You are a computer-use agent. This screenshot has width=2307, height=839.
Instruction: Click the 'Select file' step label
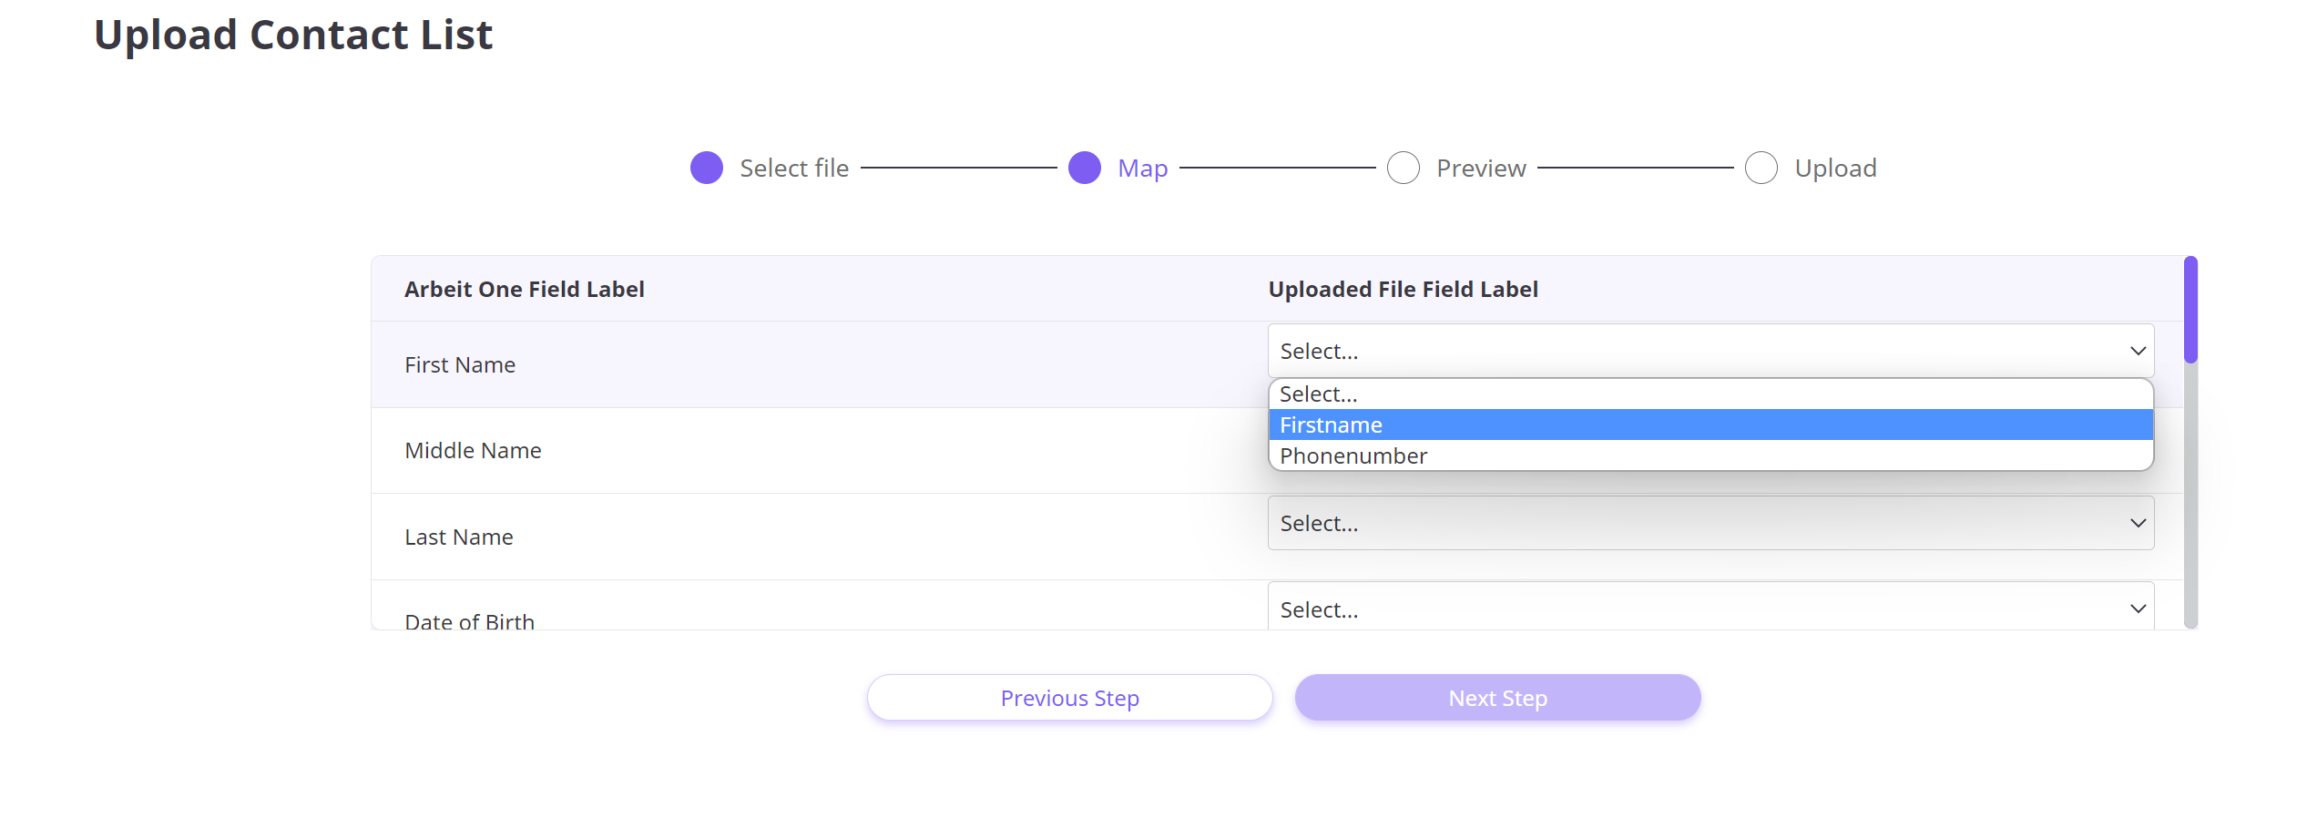click(794, 169)
